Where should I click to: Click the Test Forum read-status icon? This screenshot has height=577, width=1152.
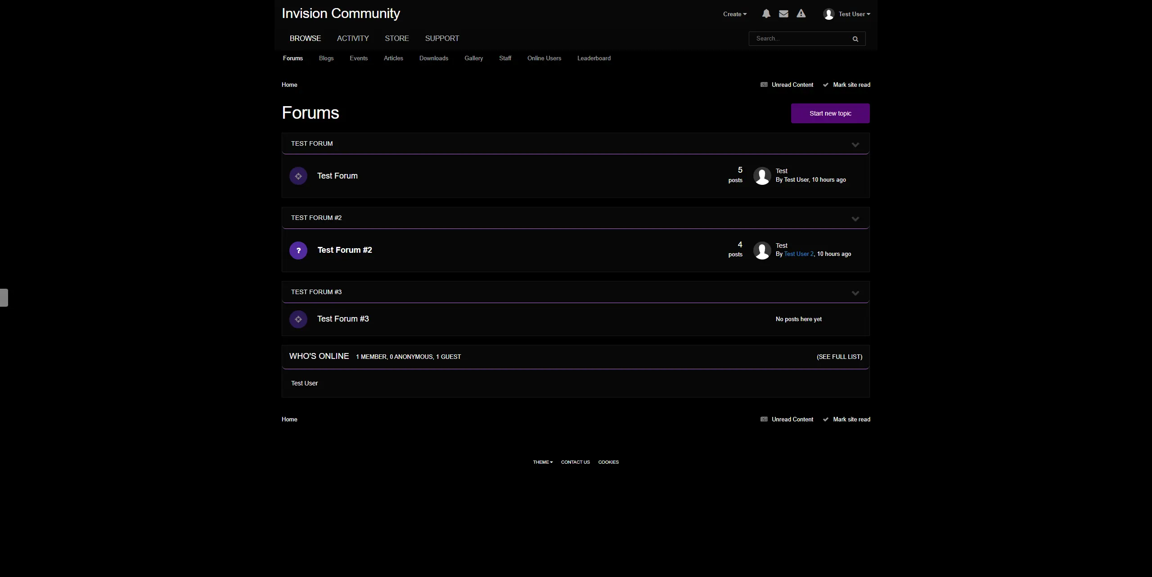298,176
